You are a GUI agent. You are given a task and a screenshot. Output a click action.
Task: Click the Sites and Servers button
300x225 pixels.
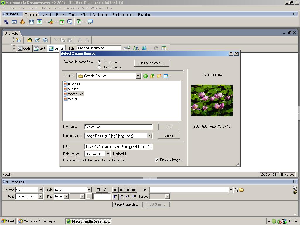point(151,63)
